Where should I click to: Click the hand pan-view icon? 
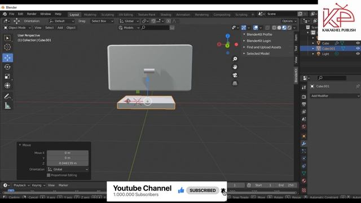point(235,67)
